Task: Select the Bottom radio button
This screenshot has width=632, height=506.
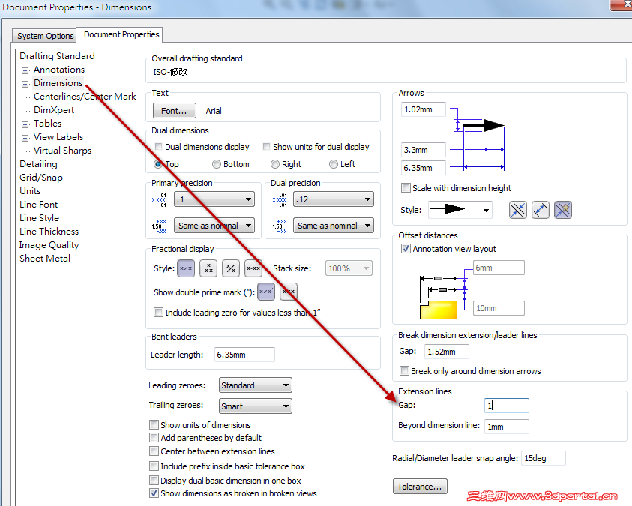Action: point(217,164)
